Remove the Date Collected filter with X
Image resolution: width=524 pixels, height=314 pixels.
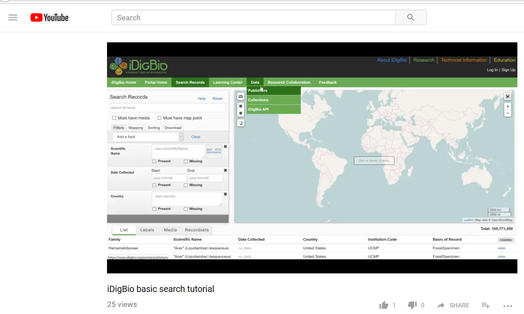[x=225, y=170]
